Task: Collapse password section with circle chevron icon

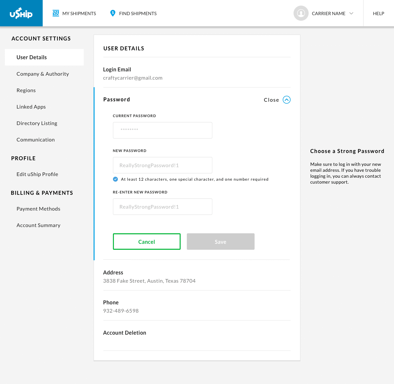Action: (x=287, y=100)
